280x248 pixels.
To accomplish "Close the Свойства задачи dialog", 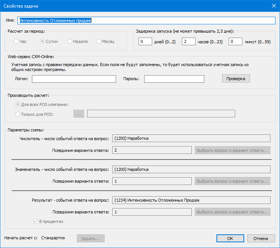I will click(x=272, y=6).
